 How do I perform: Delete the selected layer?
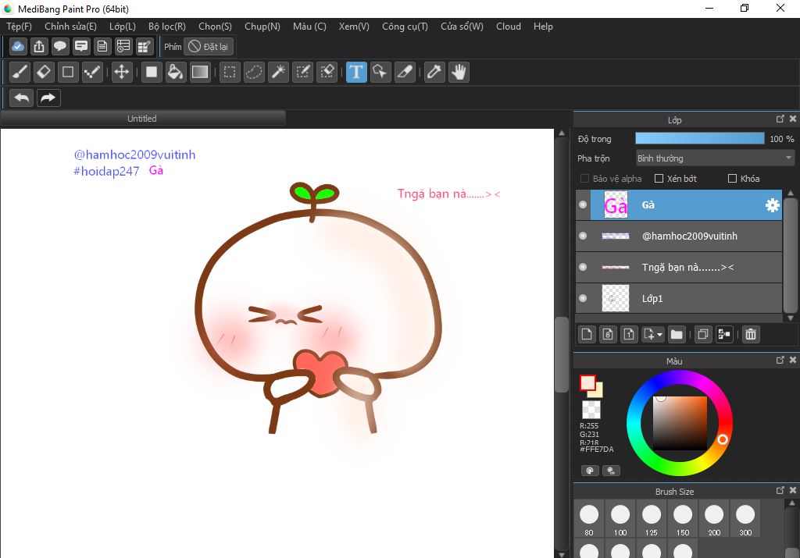(751, 334)
